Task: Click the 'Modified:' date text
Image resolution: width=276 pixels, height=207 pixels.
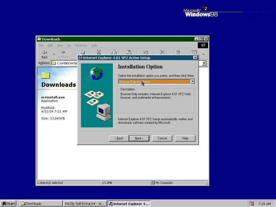Action: pos(54,109)
